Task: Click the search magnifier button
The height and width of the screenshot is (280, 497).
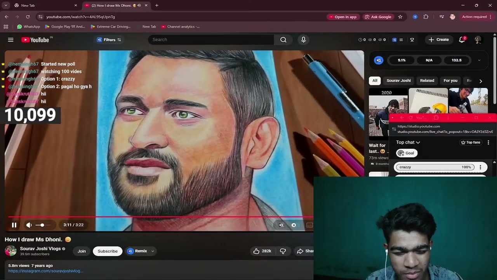Action: 283,40
